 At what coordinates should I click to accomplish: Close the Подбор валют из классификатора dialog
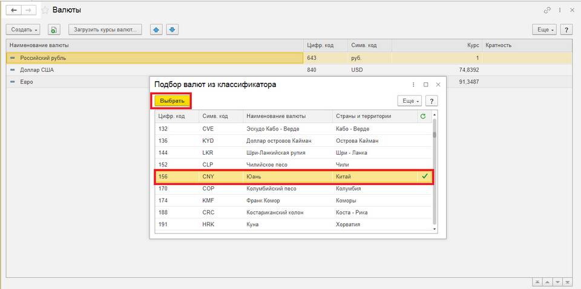pos(438,85)
